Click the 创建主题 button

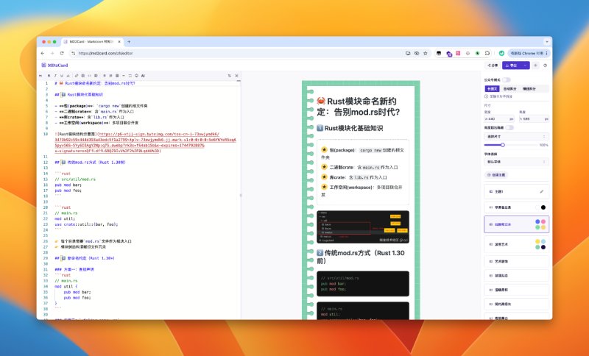pyautogui.click(x=496, y=175)
